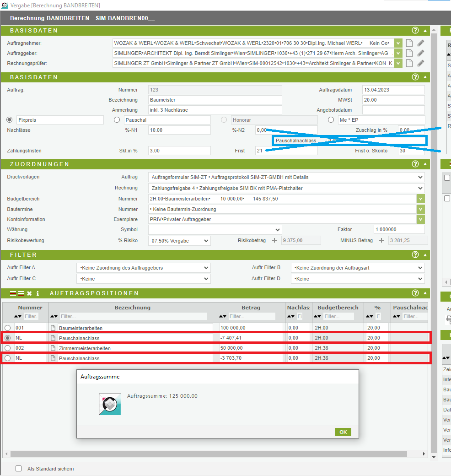Open the Auftragnehmer dropdown
Screen dimensions: 451x476
coord(398,43)
